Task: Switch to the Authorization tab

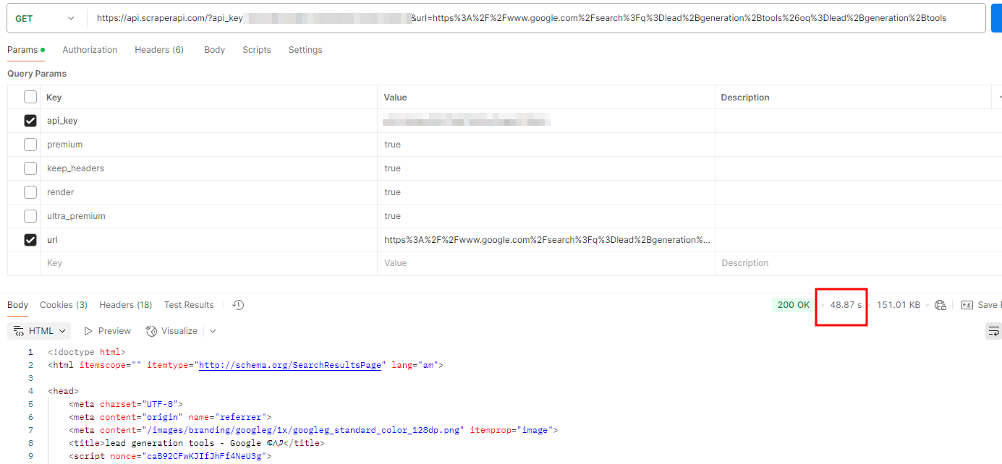Action: click(x=90, y=50)
